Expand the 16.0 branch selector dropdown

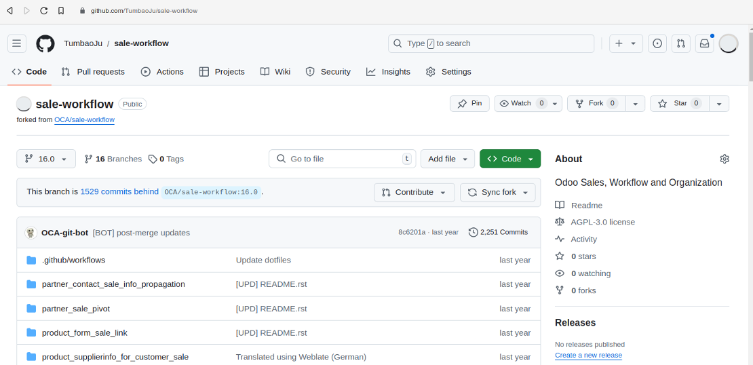click(x=46, y=159)
